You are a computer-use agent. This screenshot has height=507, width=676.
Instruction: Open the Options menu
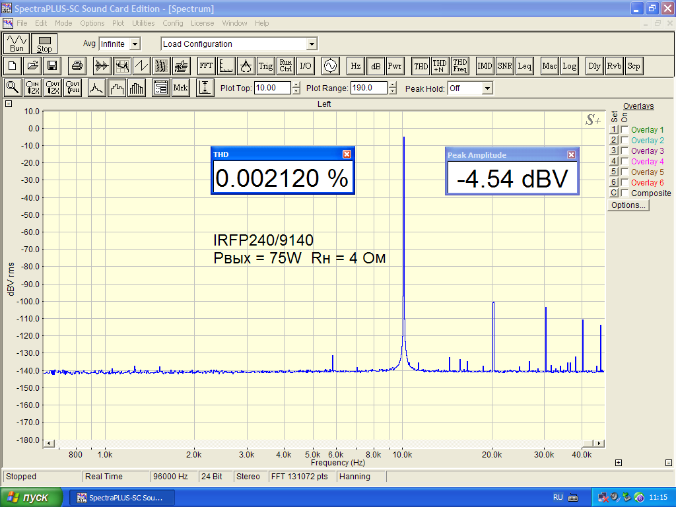point(92,23)
